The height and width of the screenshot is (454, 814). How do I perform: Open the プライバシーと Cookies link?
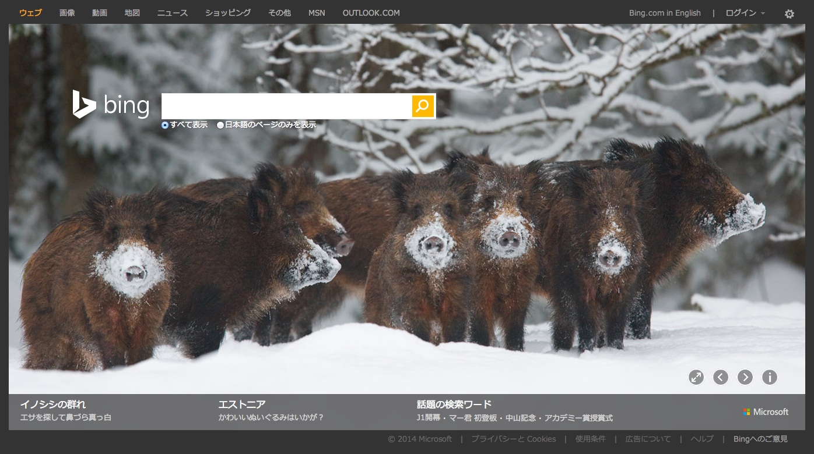(513, 439)
